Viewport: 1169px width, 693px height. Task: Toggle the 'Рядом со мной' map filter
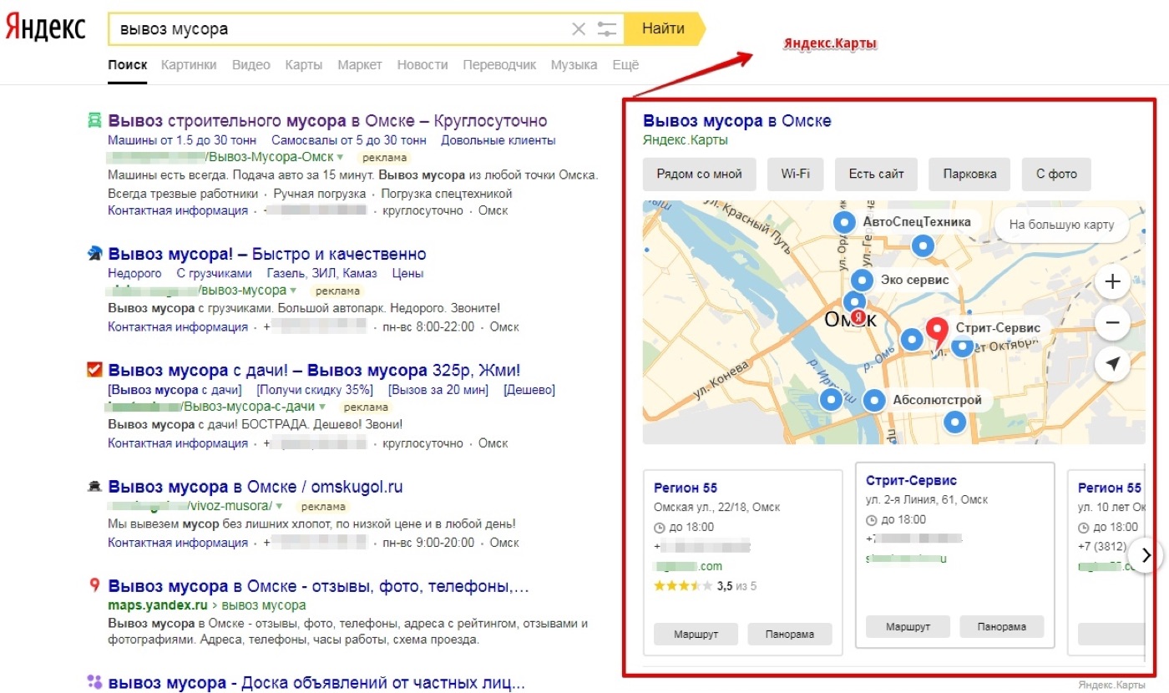click(x=700, y=175)
